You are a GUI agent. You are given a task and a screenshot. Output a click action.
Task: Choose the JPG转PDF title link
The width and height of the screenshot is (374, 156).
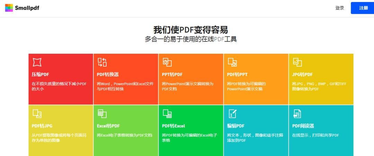[x=302, y=75]
